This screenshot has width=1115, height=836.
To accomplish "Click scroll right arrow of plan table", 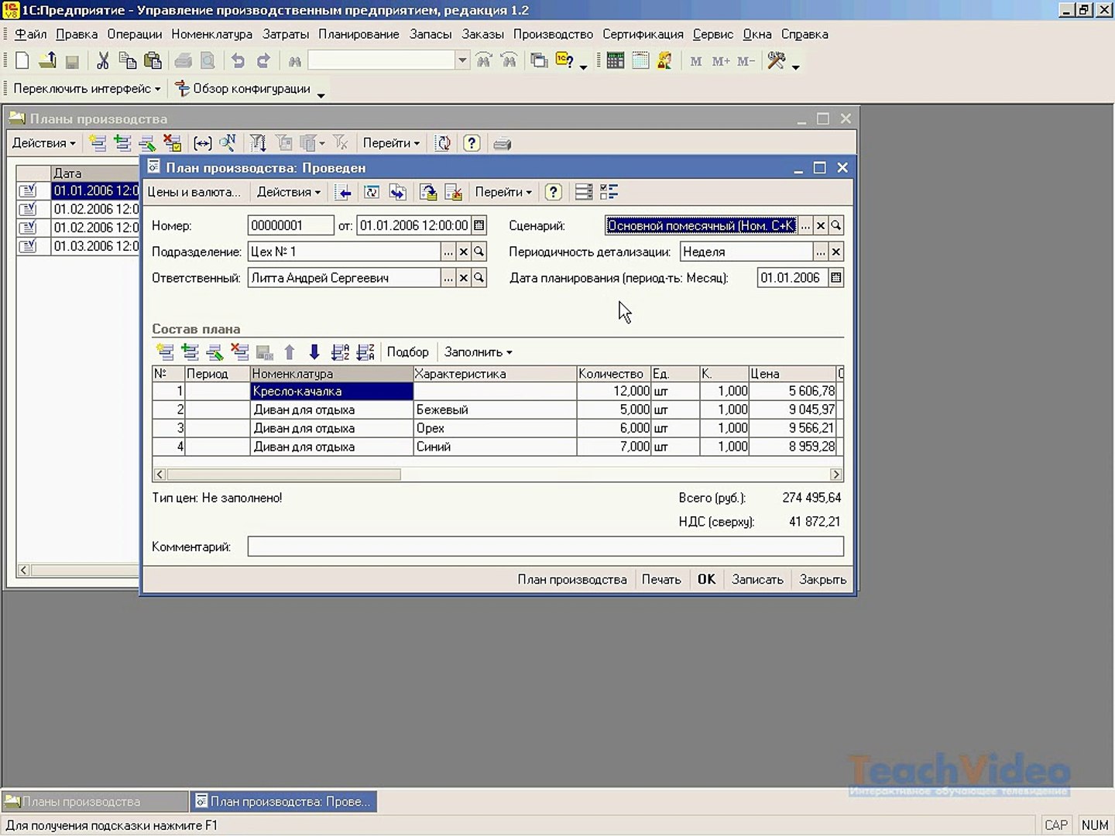I will pyautogui.click(x=836, y=475).
